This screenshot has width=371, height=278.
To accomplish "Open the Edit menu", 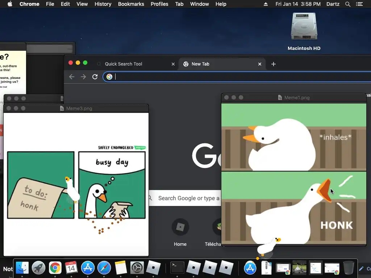I will tap(65, 4).
